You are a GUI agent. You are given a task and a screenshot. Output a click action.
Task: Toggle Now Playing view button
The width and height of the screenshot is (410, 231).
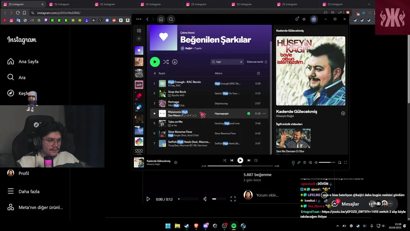click(x=293, y=163)
